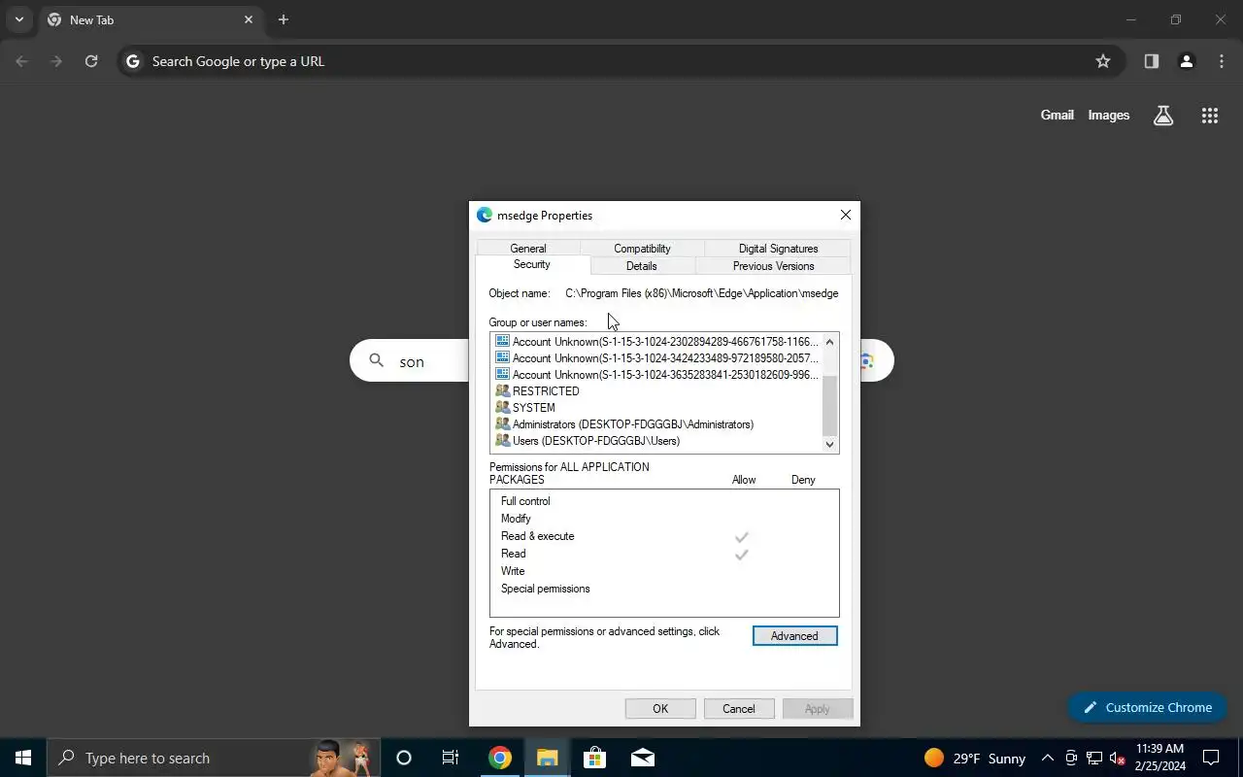
Task: Open the Windows Start menu
Action: 23,758
